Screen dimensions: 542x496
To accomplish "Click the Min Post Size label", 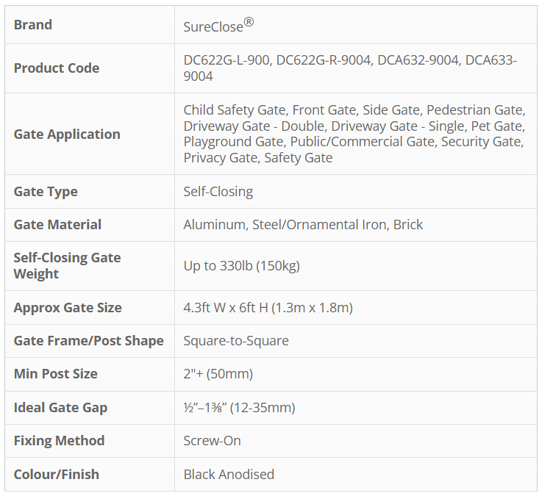I will pyautogui.click(x=55, y=373).
